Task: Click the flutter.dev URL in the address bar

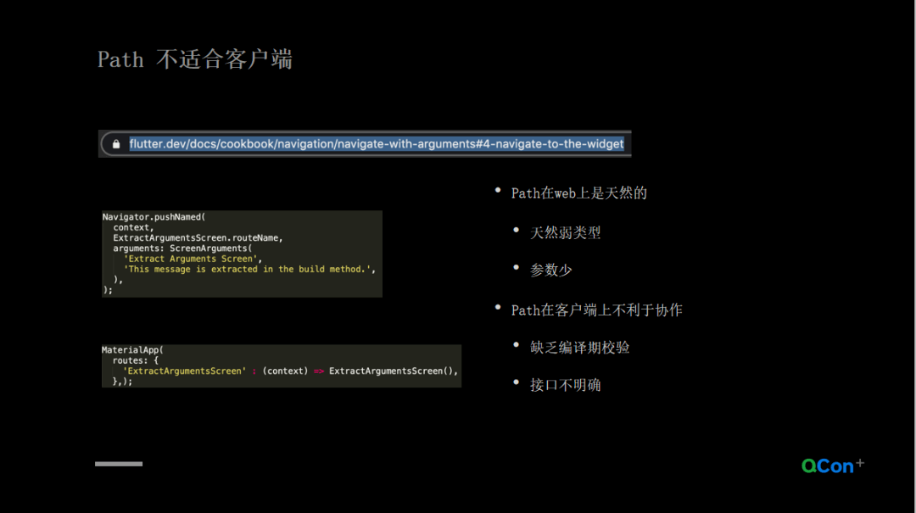Action: tap(377, 144)
